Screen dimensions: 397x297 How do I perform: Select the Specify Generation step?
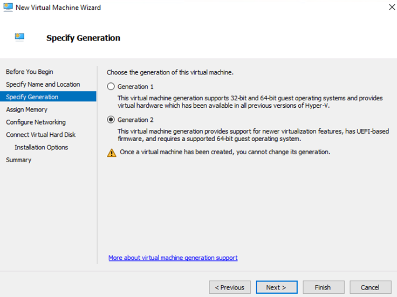pos(32,97)
